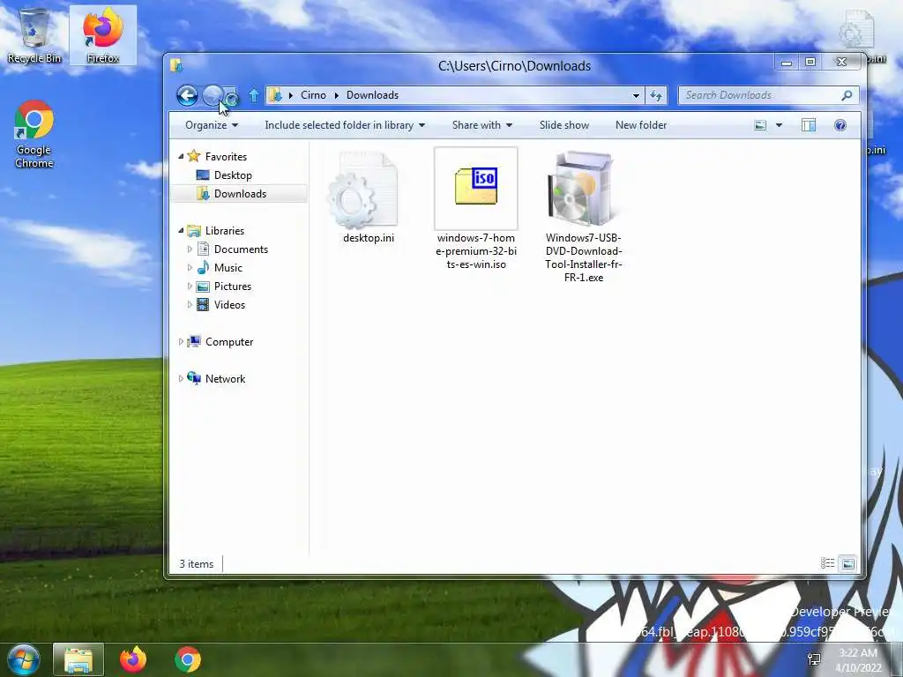Refresh the Downloads folder view

tap(656, 95)
